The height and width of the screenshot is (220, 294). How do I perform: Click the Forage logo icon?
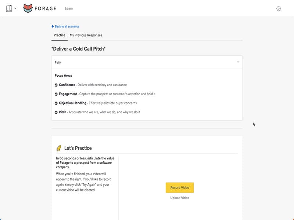28,8
